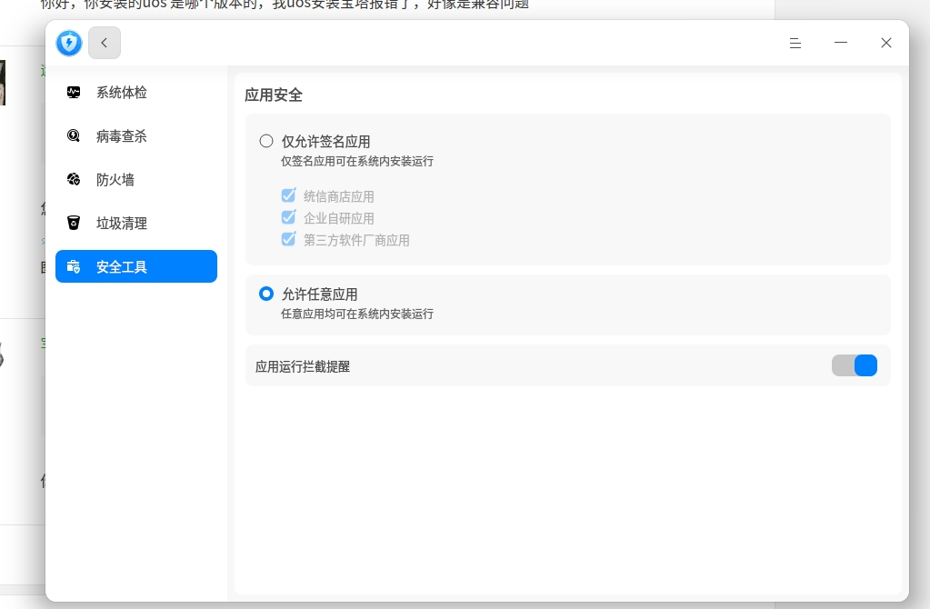Click the virus scan magnifier icon
Screen dimensions: 930x609
[x=74, y=135]
